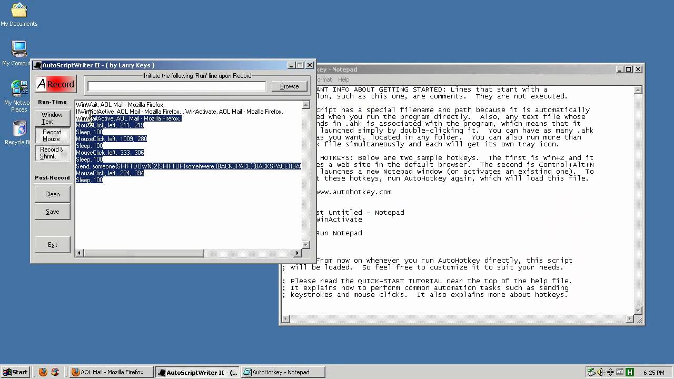The width and height of the screenshot is (674, 379).
Task: Open the Format menu in Notepad
Action: (323, 79)
